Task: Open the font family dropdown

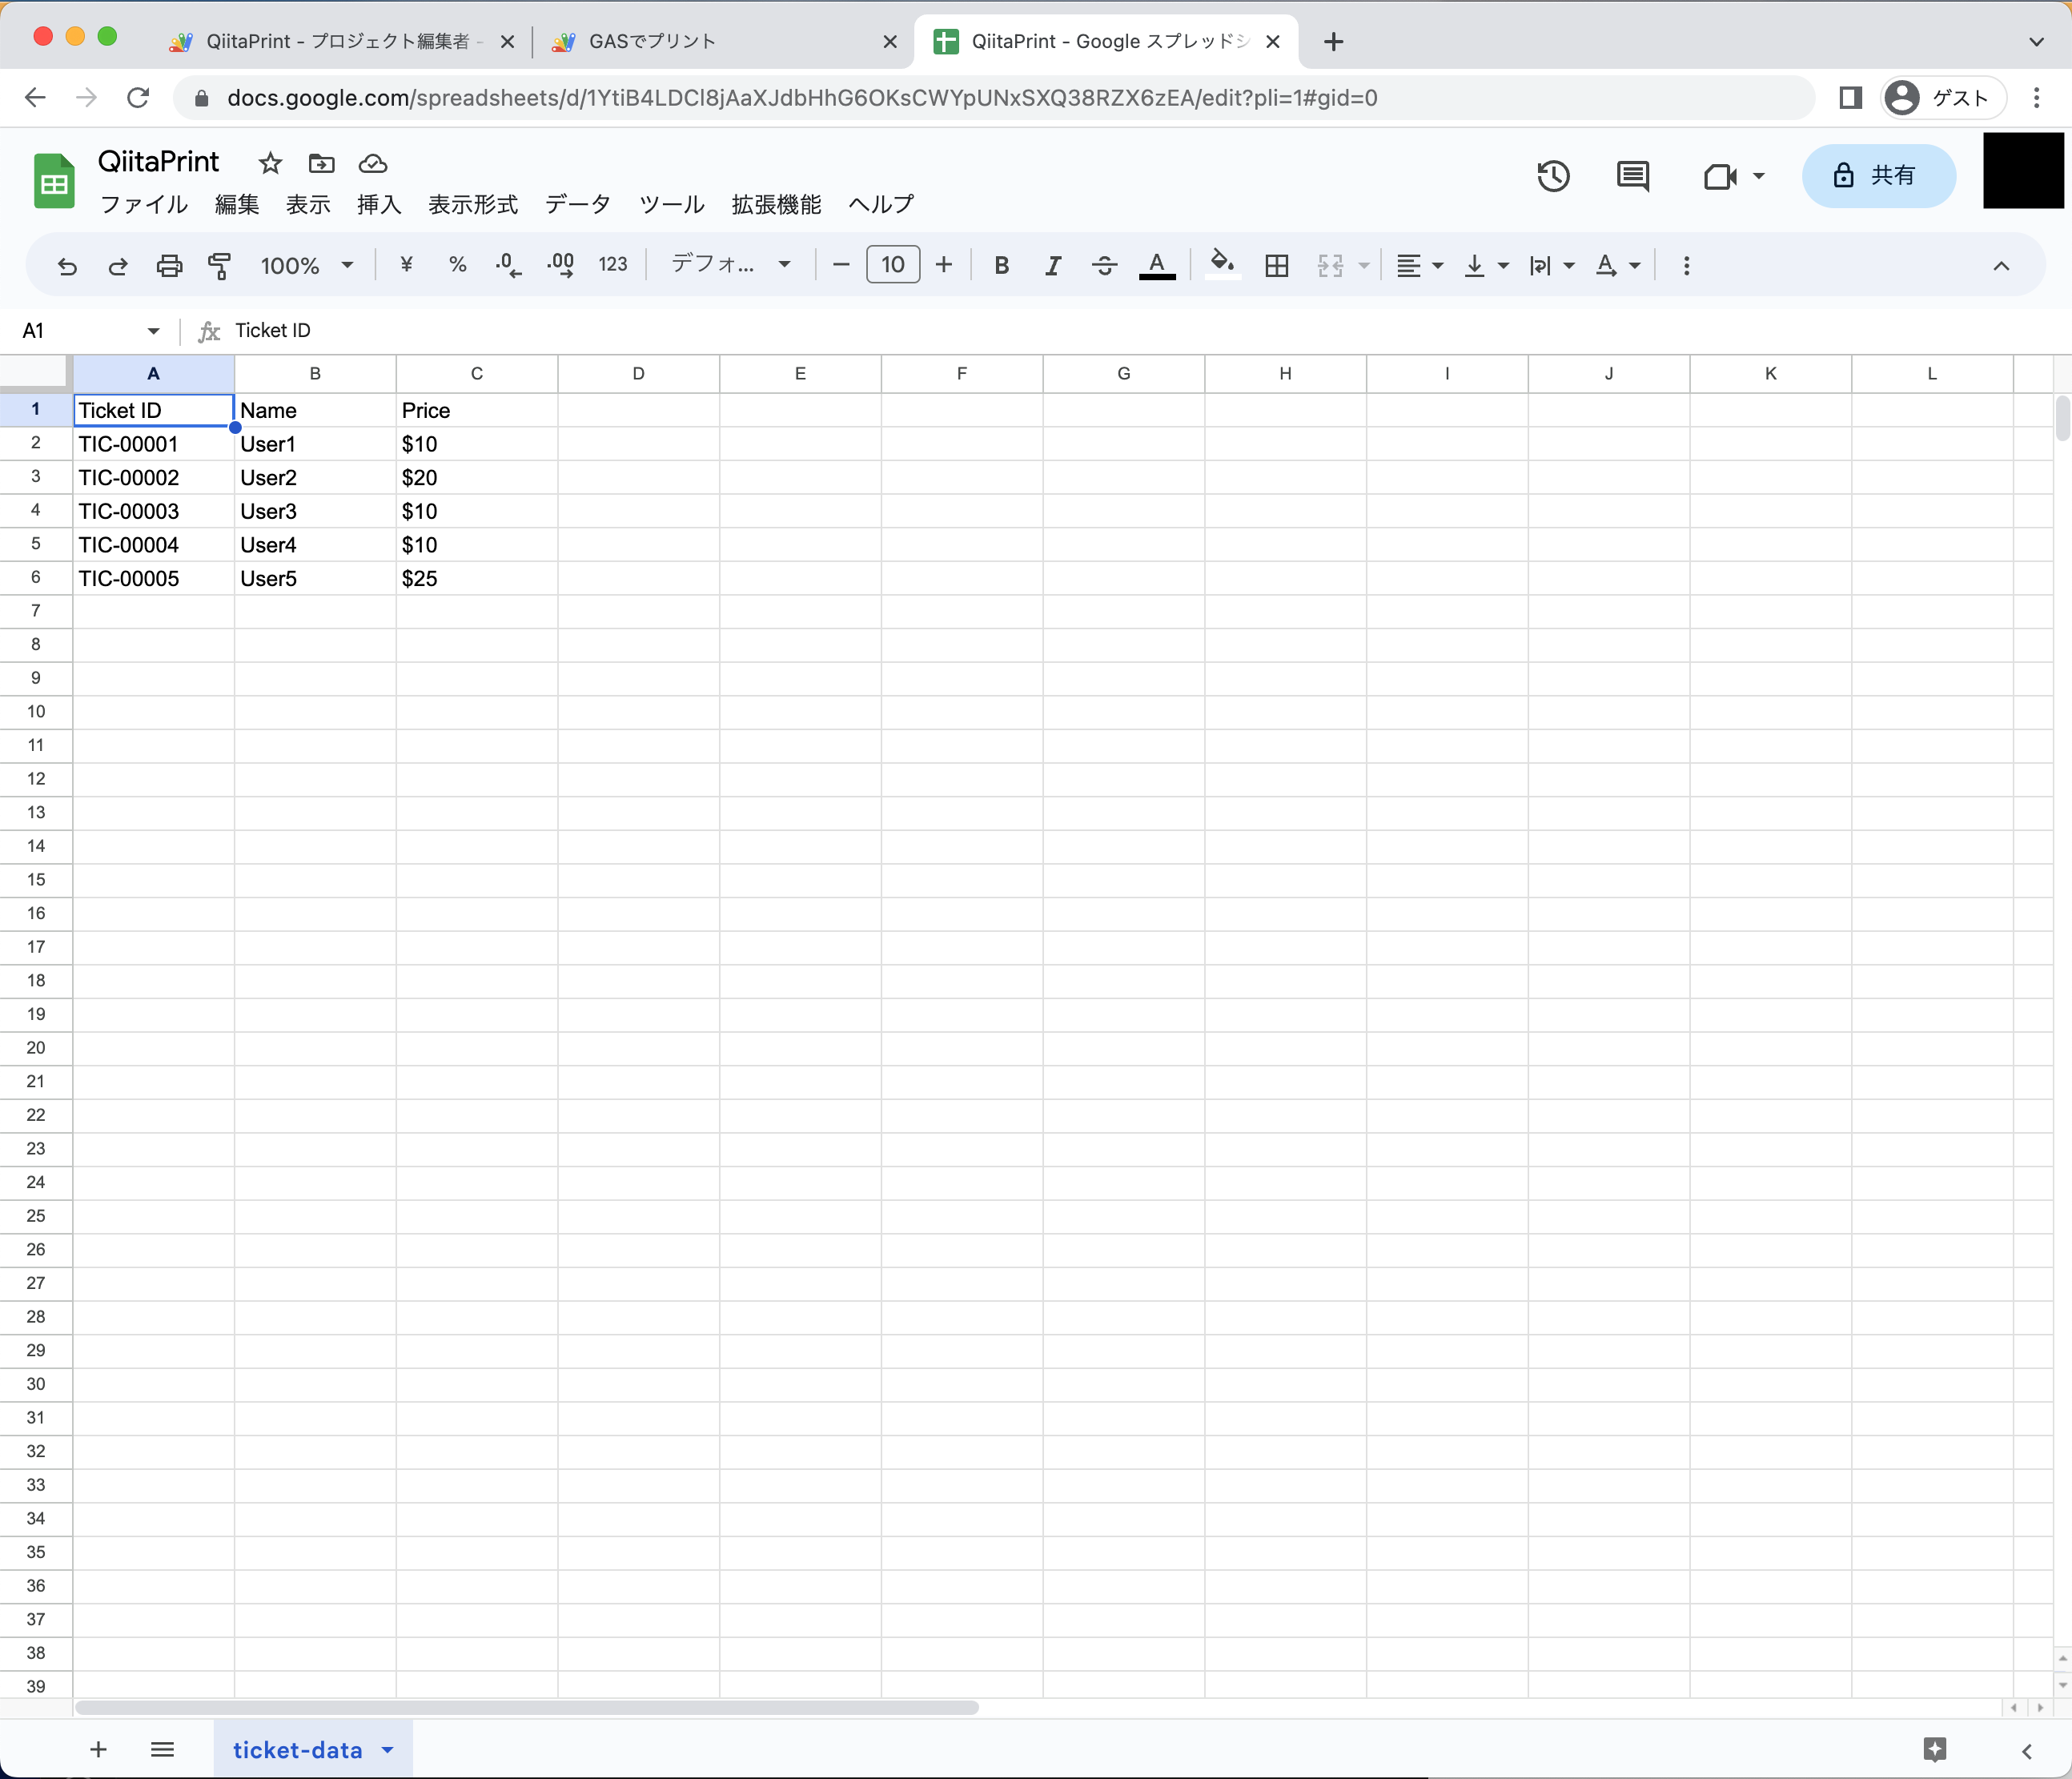Action: 730,264
